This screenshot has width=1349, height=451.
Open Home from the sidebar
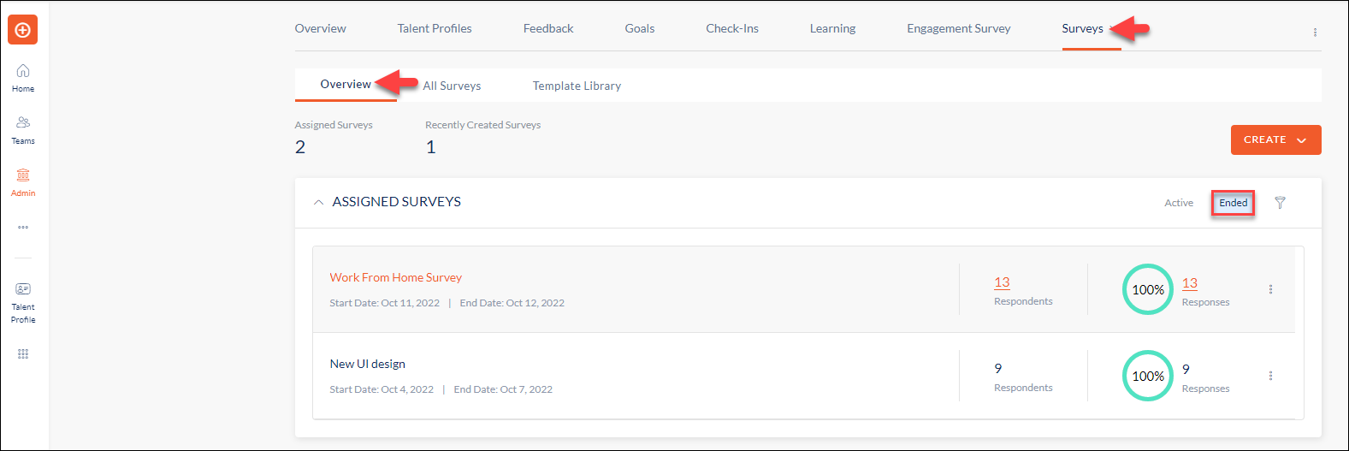click(23, 77)
